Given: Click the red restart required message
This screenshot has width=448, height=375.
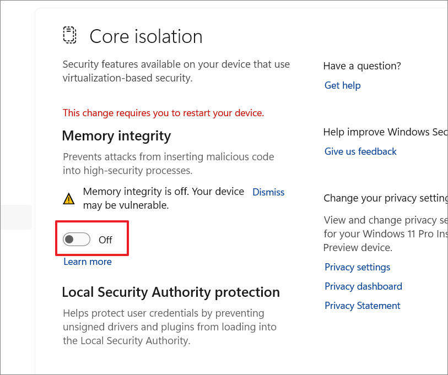Looking at the screenshot, I should (163, 113).
